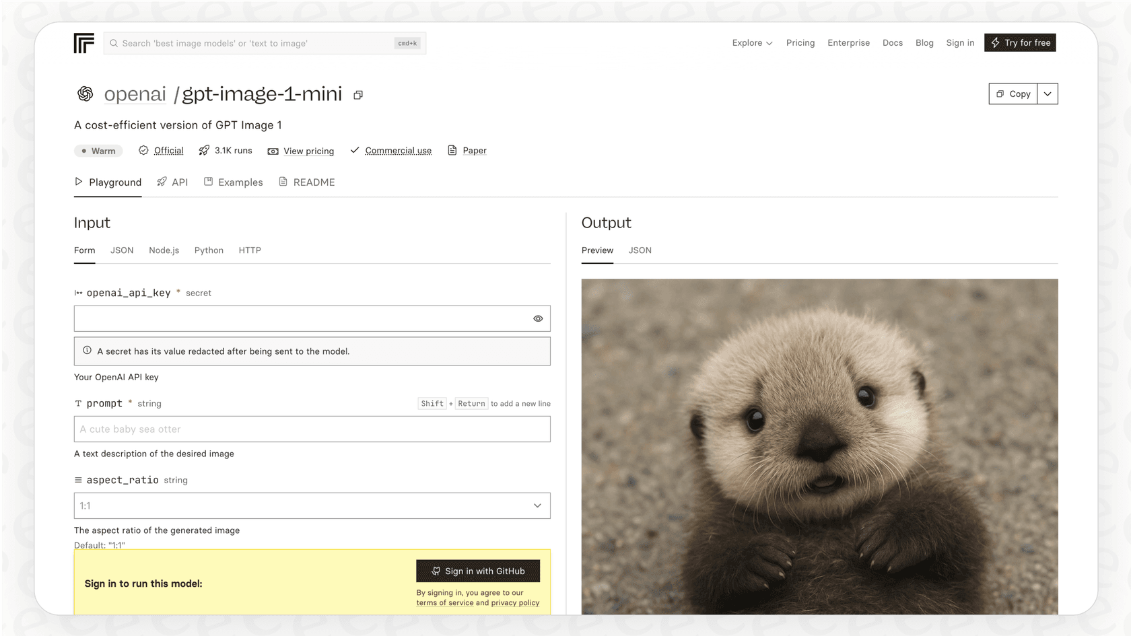Expand the Explore menu
Image resolution: width=1131 pixels, height=636 pixels.
(x=751, y=42)
